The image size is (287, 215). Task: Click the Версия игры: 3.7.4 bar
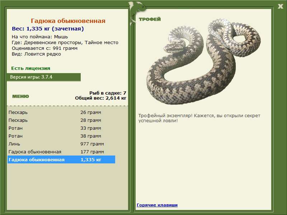tap(43, 77)
